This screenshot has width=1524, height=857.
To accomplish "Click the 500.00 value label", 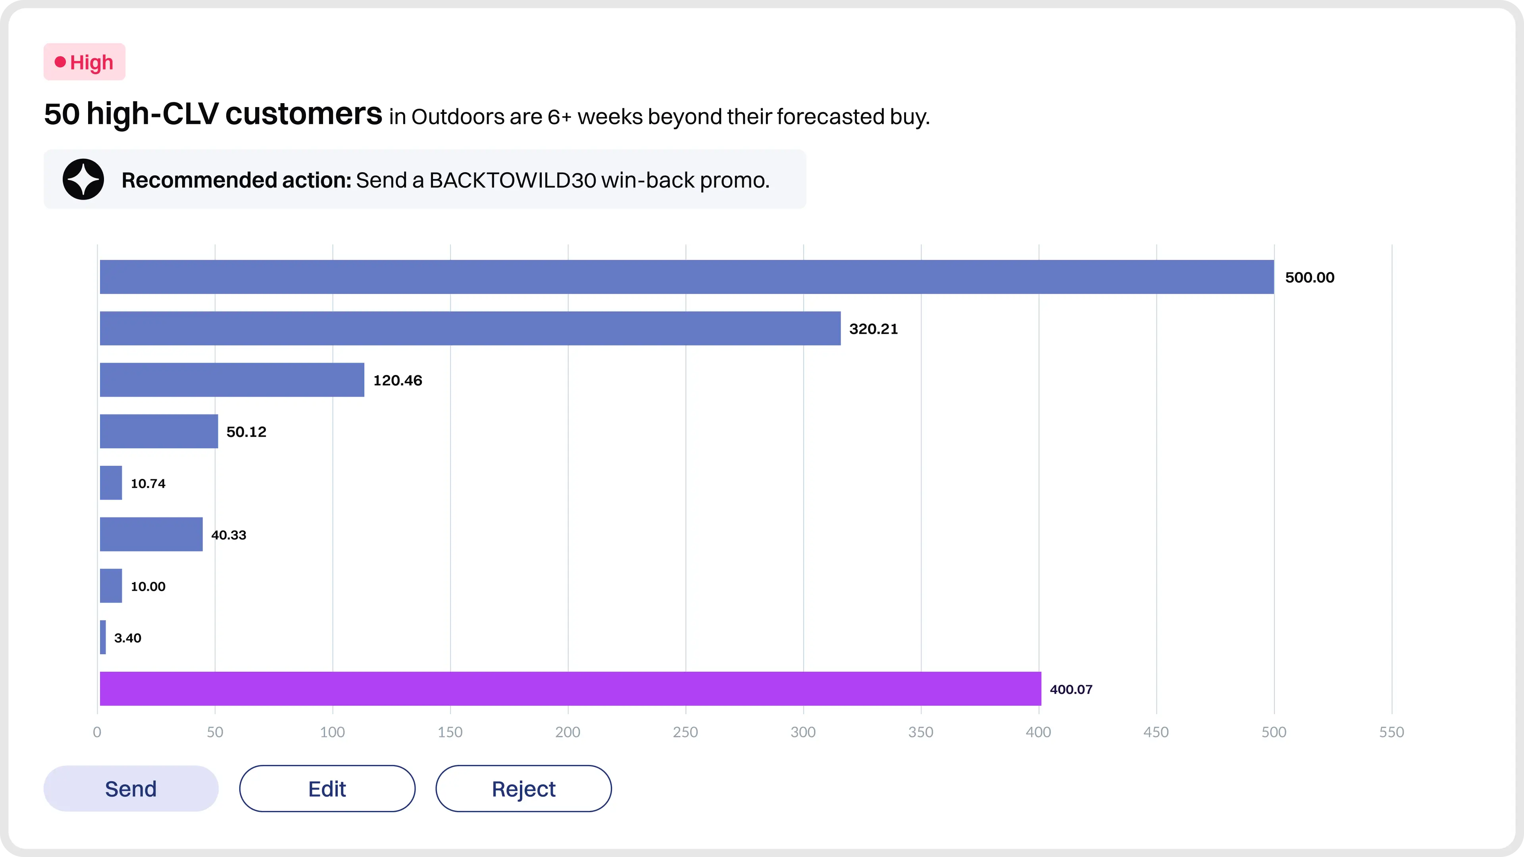I will pyautogui.click(x=1309, y=277).
